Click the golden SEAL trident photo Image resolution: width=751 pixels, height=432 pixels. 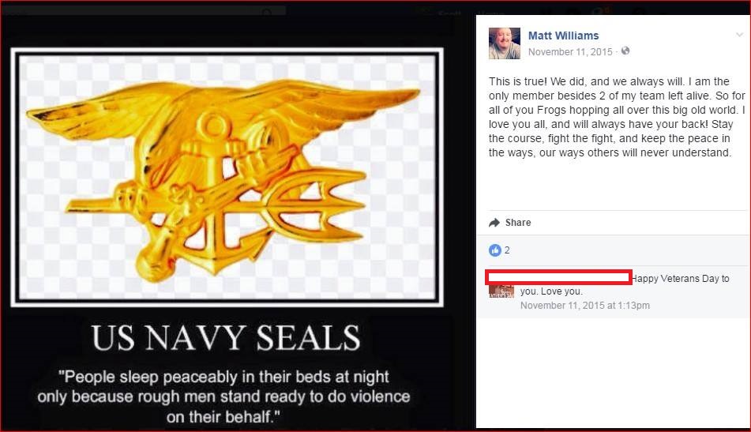pos(224,177)
